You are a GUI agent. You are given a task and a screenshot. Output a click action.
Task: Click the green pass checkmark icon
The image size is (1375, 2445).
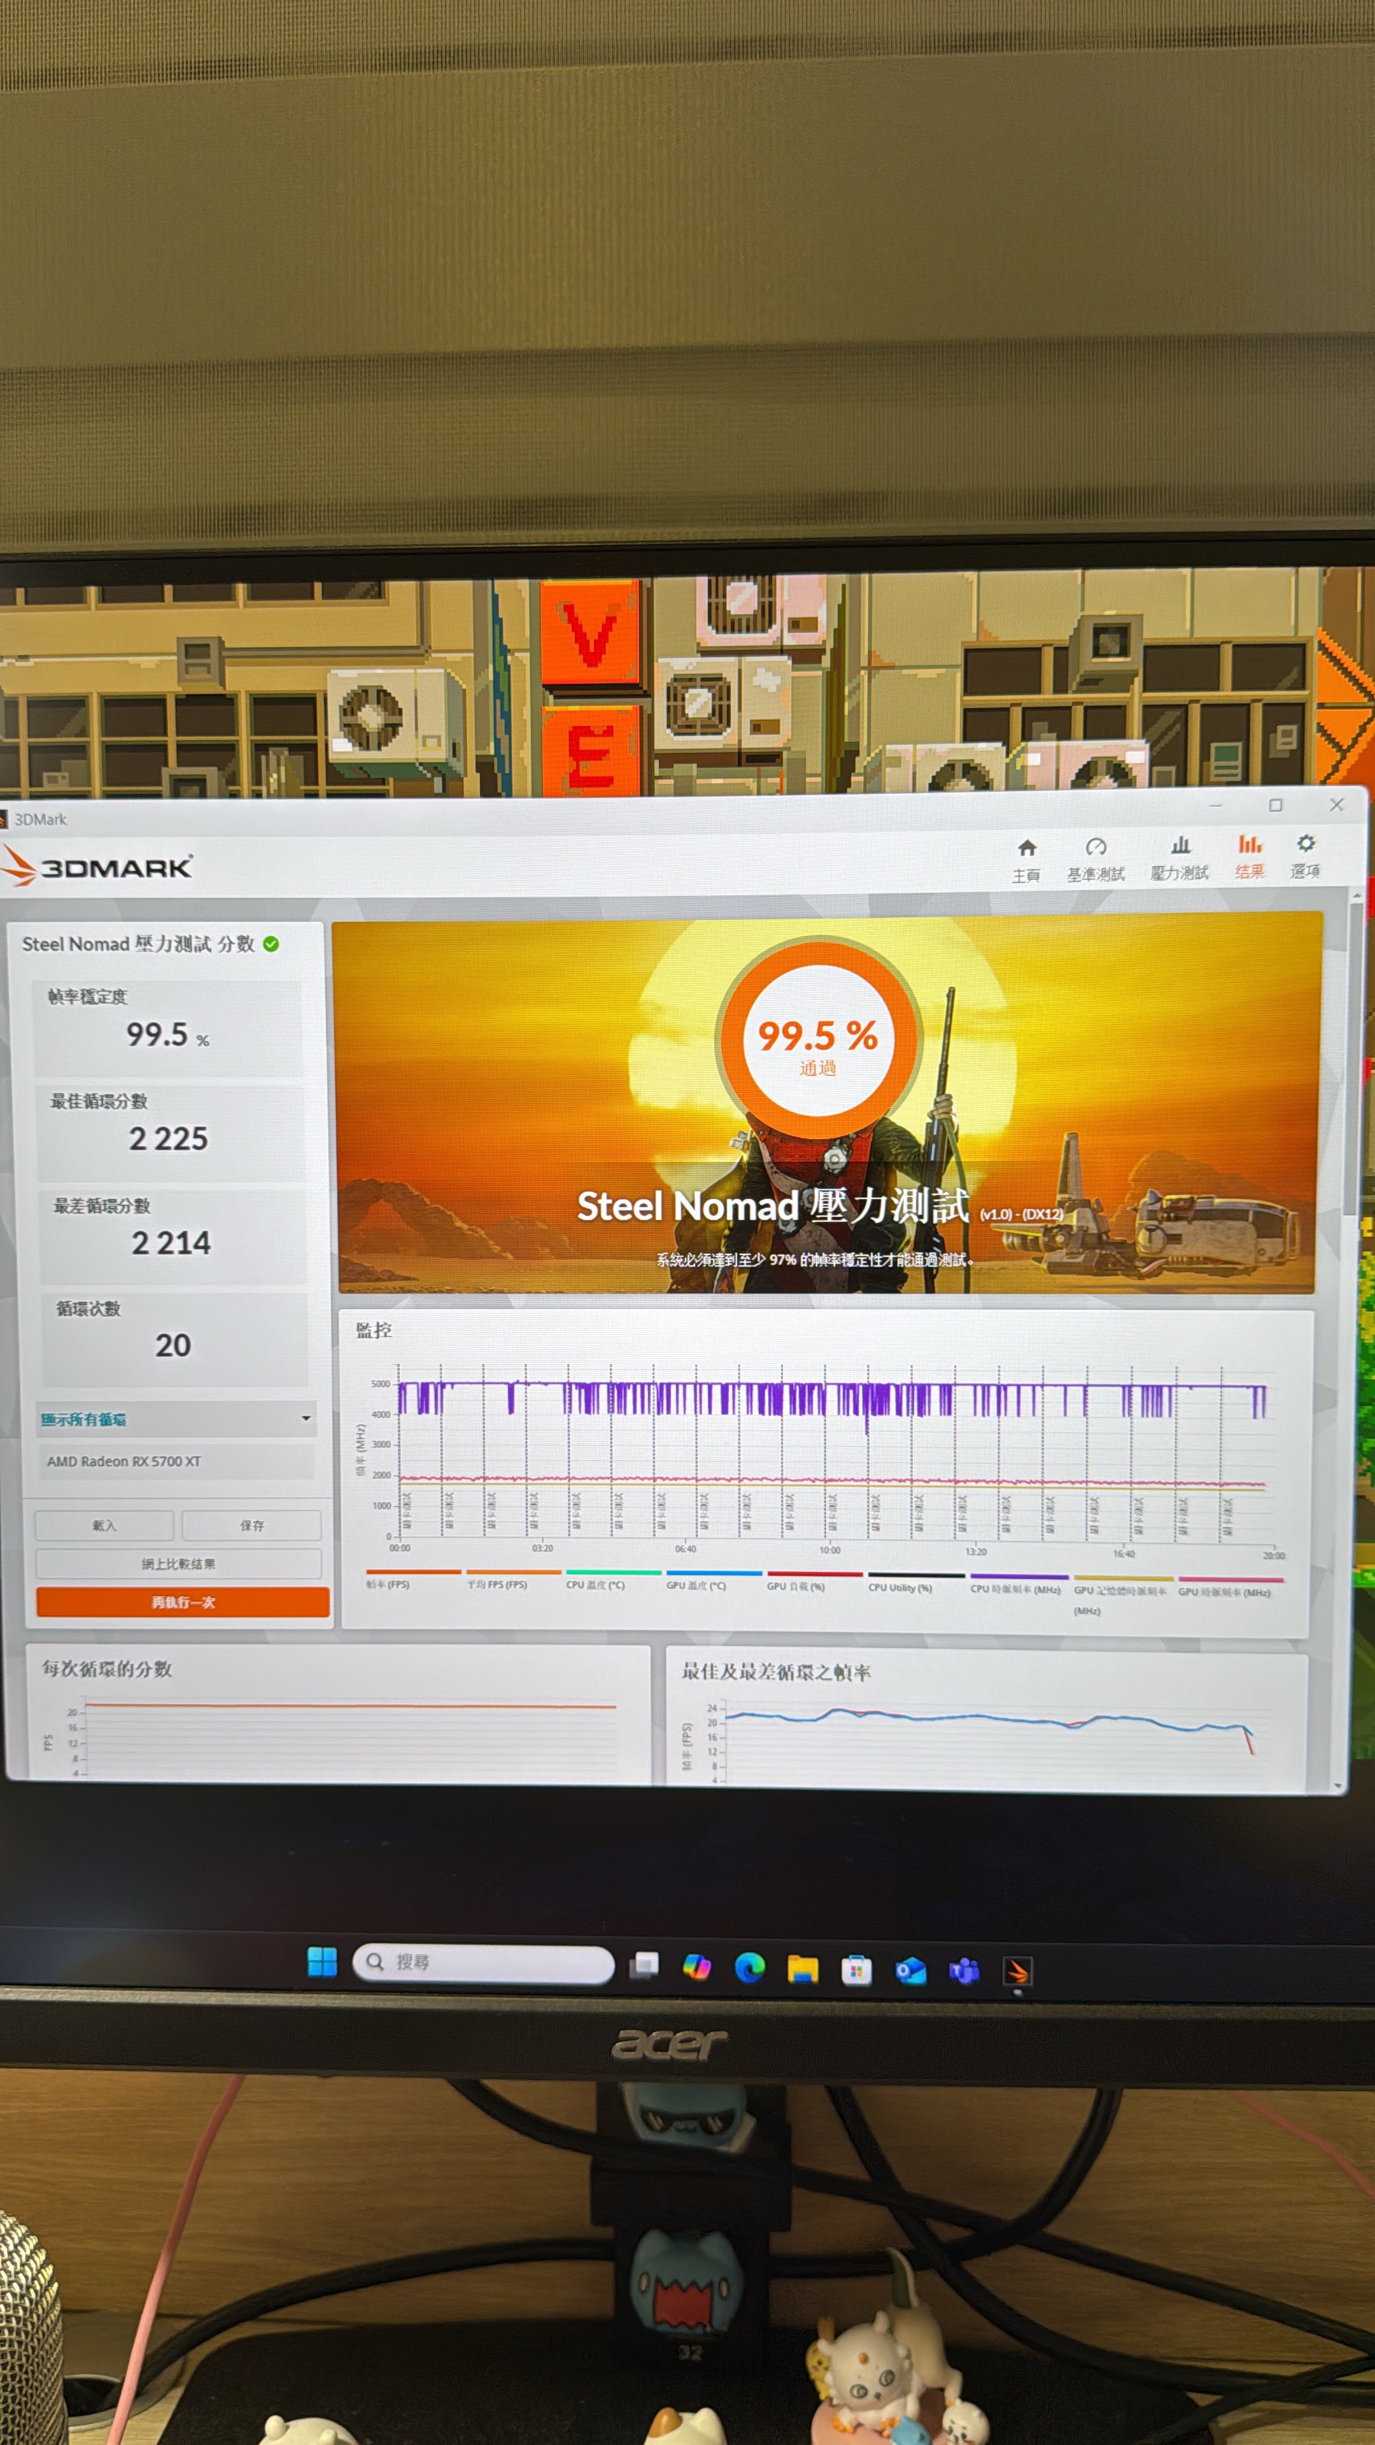(271, 944)
